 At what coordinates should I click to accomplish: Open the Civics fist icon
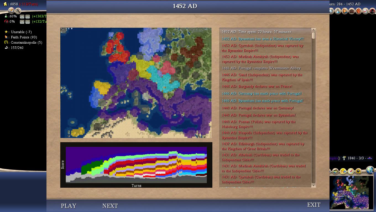pyautogui.click(x=359, y=11)
